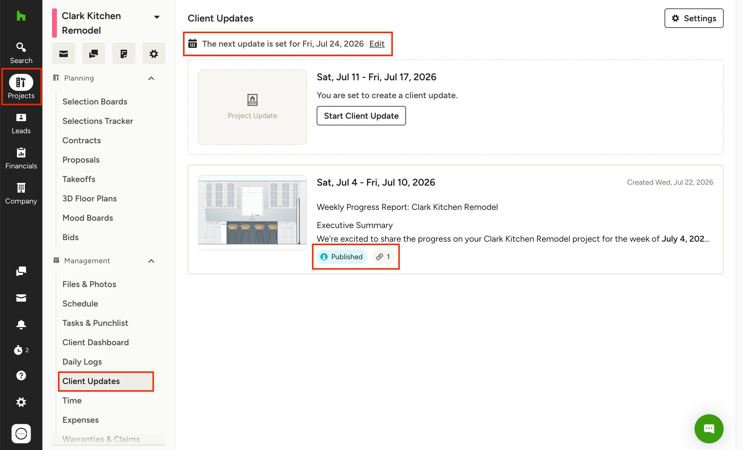The width and height of the screenshot is (743, 450).
Task: Open Takeoffs page
Action: click(79, 179)
